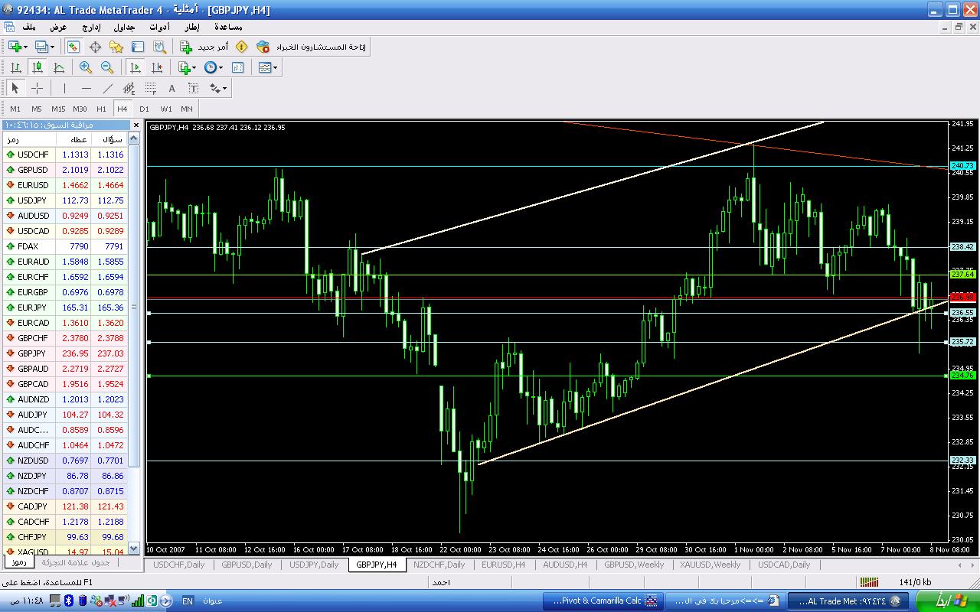Viewport: 980px width, 612px height.
Task: Click the Zoom In magnifier icon
Action: [x=86, y=67]
